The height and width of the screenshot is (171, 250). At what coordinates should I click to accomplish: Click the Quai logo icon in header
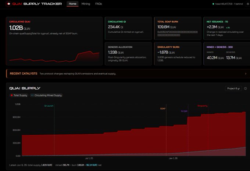pos(8,4)
